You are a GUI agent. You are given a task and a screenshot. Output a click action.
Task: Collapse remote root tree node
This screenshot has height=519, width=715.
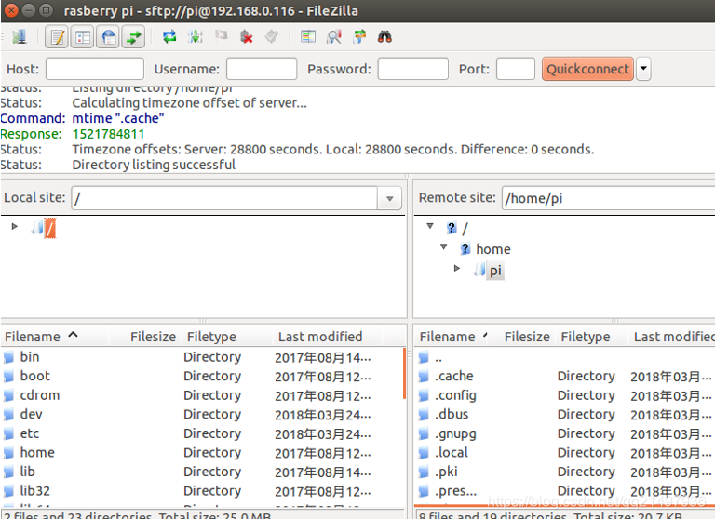coord(430,226)
